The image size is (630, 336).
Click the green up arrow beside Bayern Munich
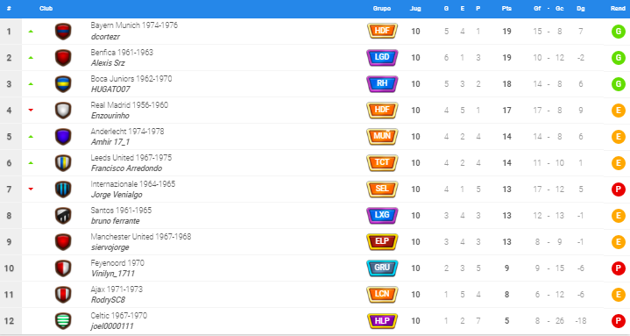pos(31,32)
